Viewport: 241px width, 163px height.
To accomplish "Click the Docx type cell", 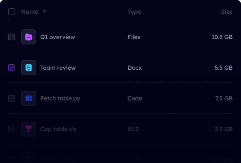I will click(135, 68).
